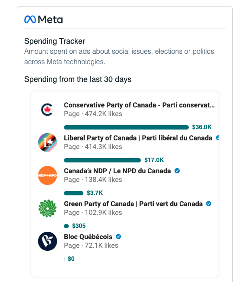The image size is (251, 282).
Task: Open Bloc Québécois page name
Action: (88, 237)
